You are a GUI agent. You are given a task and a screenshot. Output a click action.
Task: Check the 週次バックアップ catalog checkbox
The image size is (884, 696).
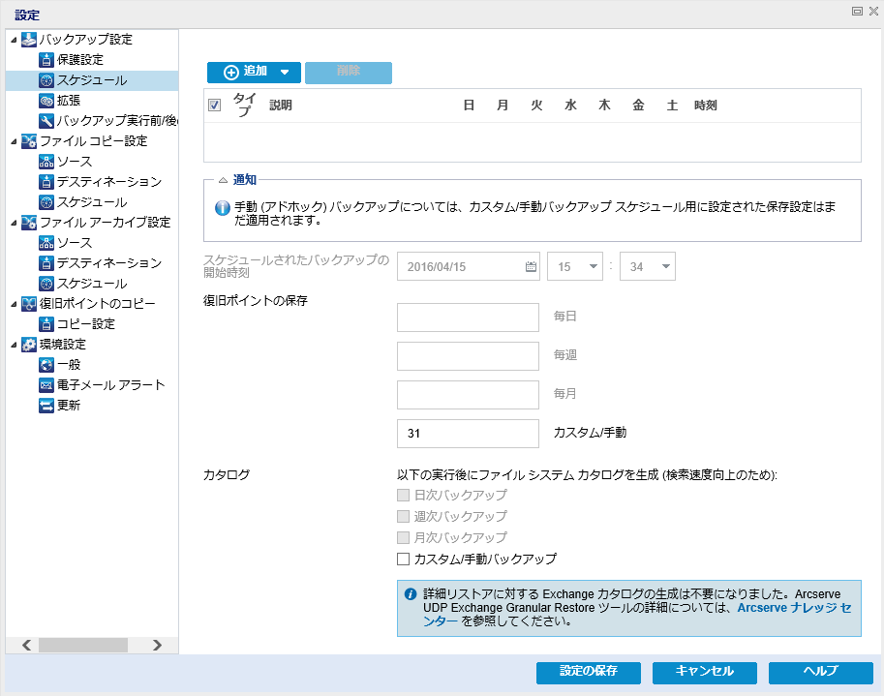405,516
